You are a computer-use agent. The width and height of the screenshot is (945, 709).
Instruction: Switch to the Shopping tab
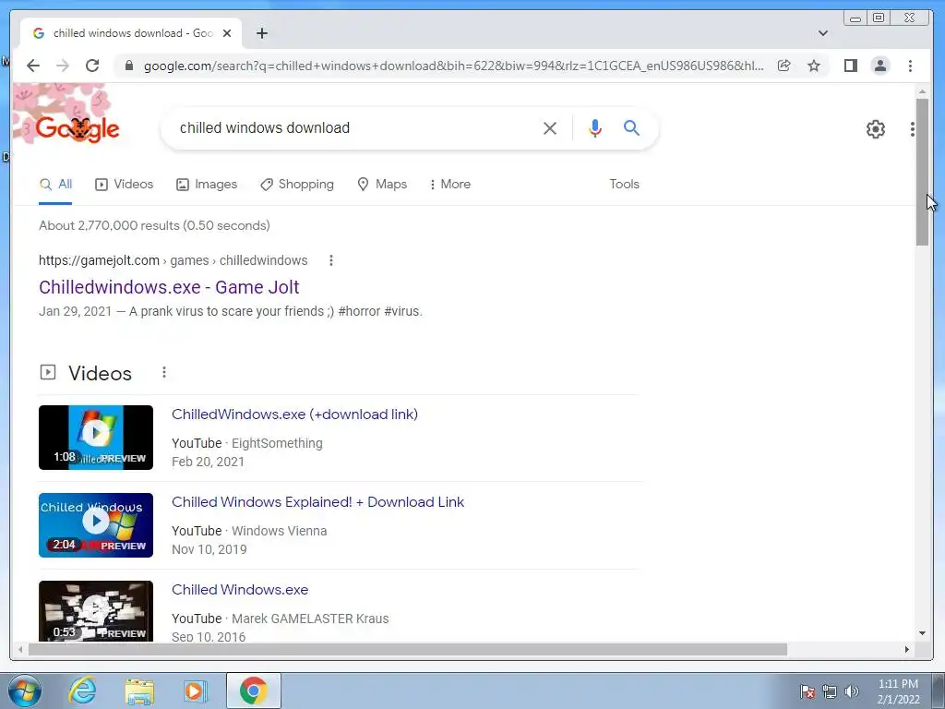296,185
